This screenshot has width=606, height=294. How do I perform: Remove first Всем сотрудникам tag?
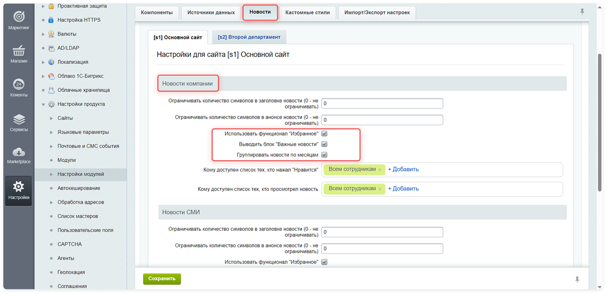(380, 170)
